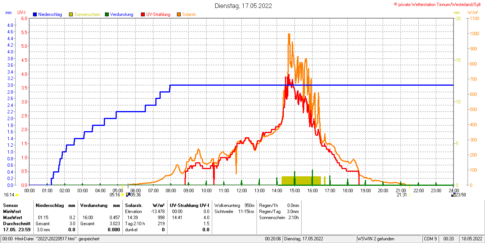The image size is (485, 243).
Task: Click the Niederschlag max time 01:15
Action: pyautogui.click(x=44, y=218)
